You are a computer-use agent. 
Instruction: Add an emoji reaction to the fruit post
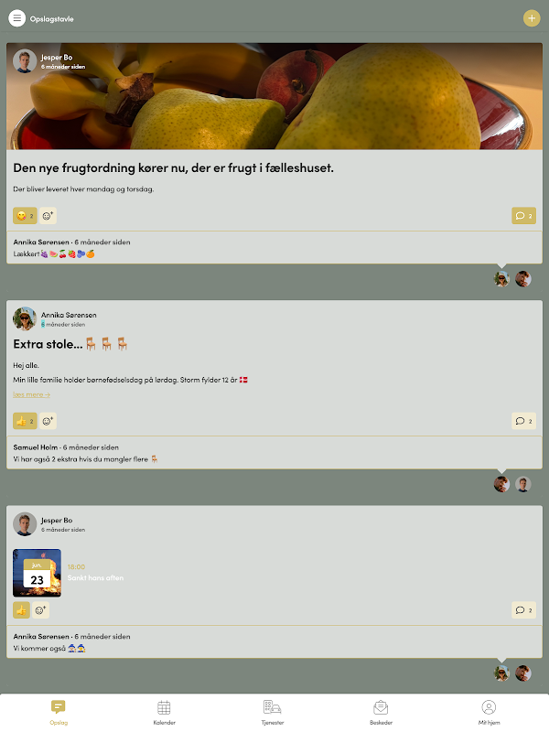coord(48,216)
